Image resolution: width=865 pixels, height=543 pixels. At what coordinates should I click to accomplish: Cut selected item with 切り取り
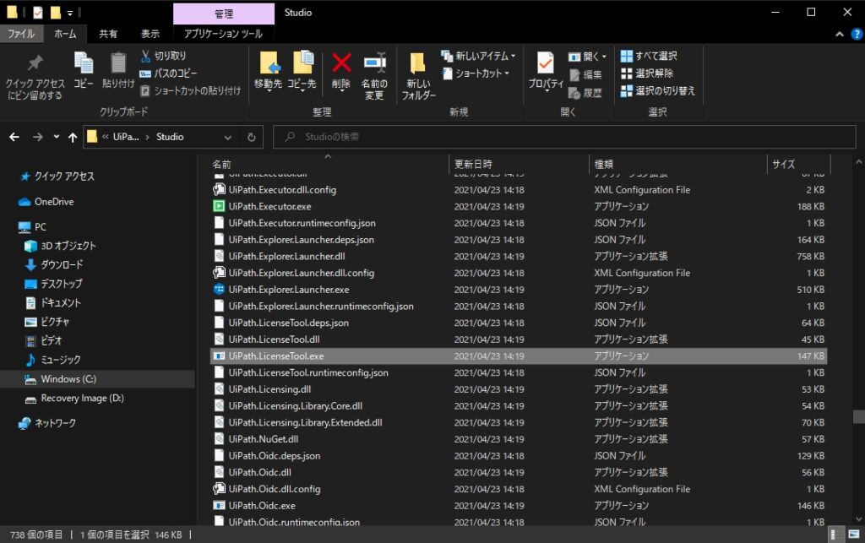[x=163, y=56]
